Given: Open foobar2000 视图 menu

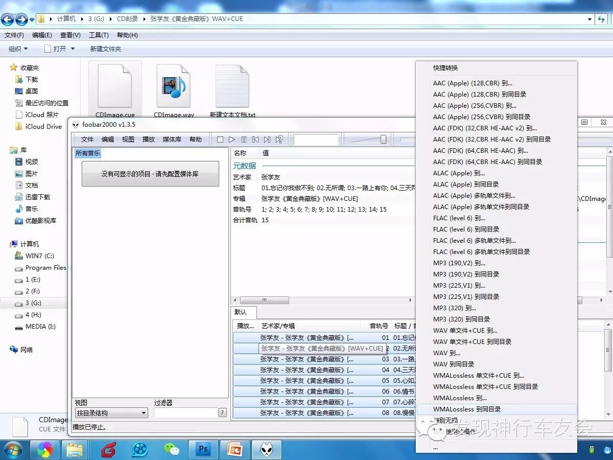Looking at the screenshot, I should (x=128, y=139).
